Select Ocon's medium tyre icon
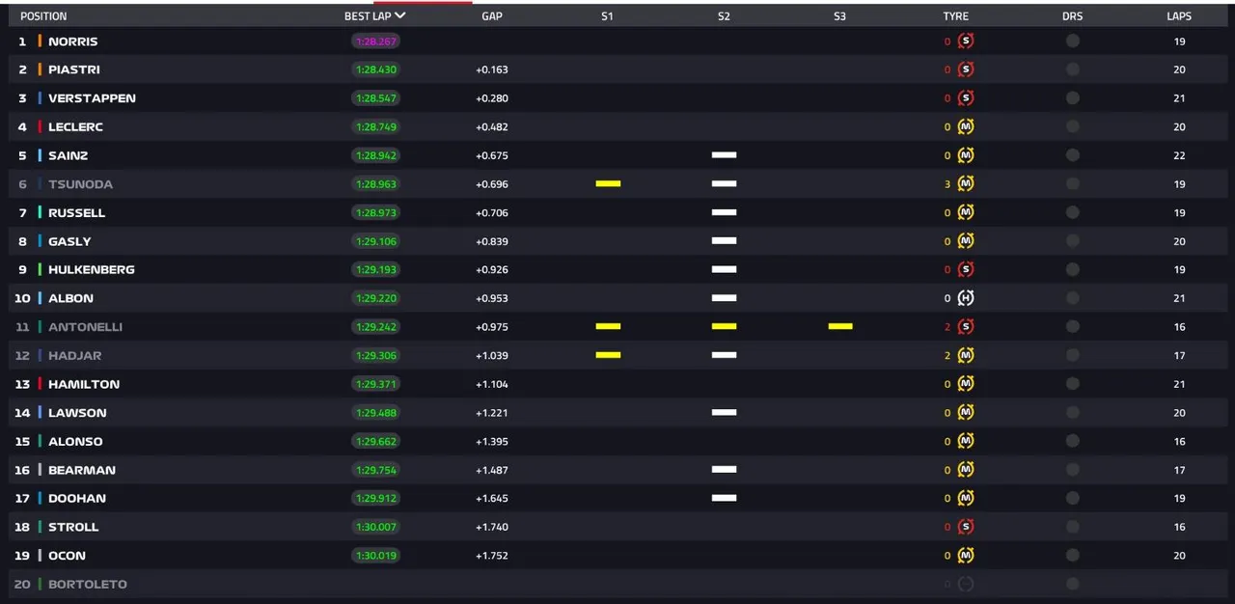 966,556
